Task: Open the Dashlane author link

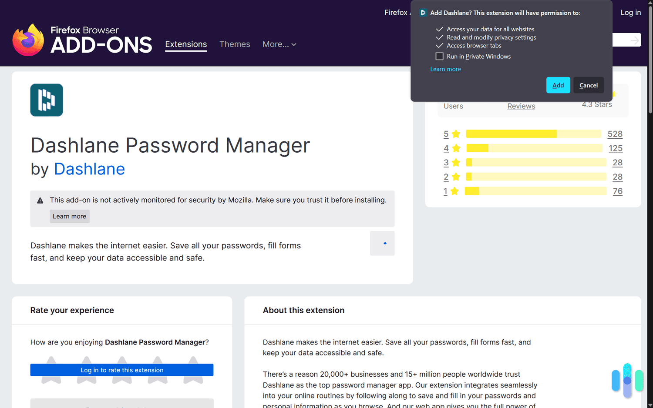Action: 89,169
